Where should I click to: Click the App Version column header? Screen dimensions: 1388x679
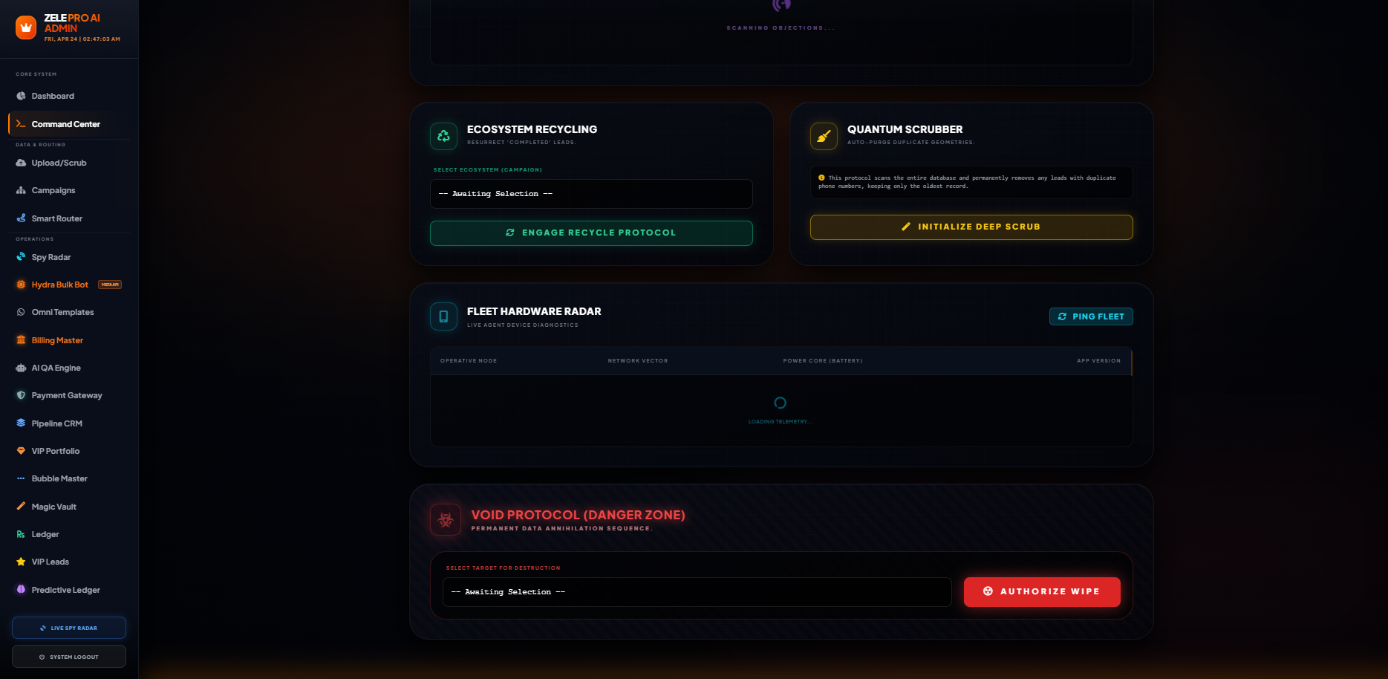[1099, 361]
